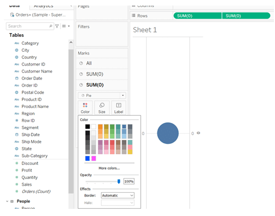The image size is (275, 216).
Task: Click the globe icon beside Postal Code
Action: [x=16, y=93]
